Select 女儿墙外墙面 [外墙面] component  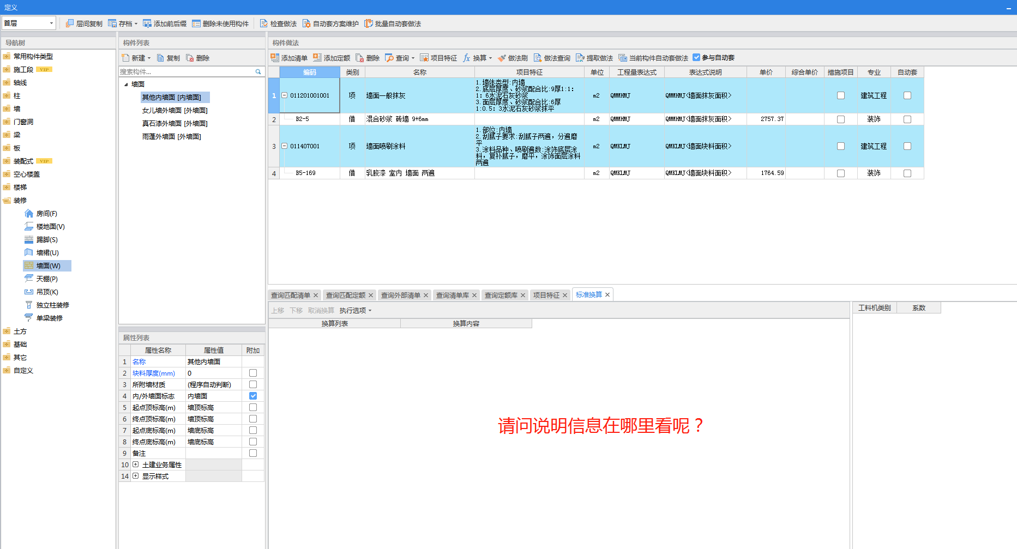[175, 111]
